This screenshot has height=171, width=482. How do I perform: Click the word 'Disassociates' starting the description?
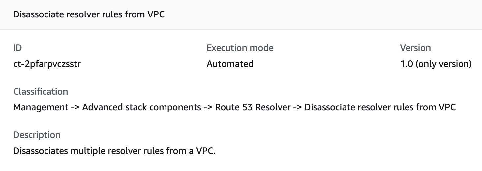41,151
